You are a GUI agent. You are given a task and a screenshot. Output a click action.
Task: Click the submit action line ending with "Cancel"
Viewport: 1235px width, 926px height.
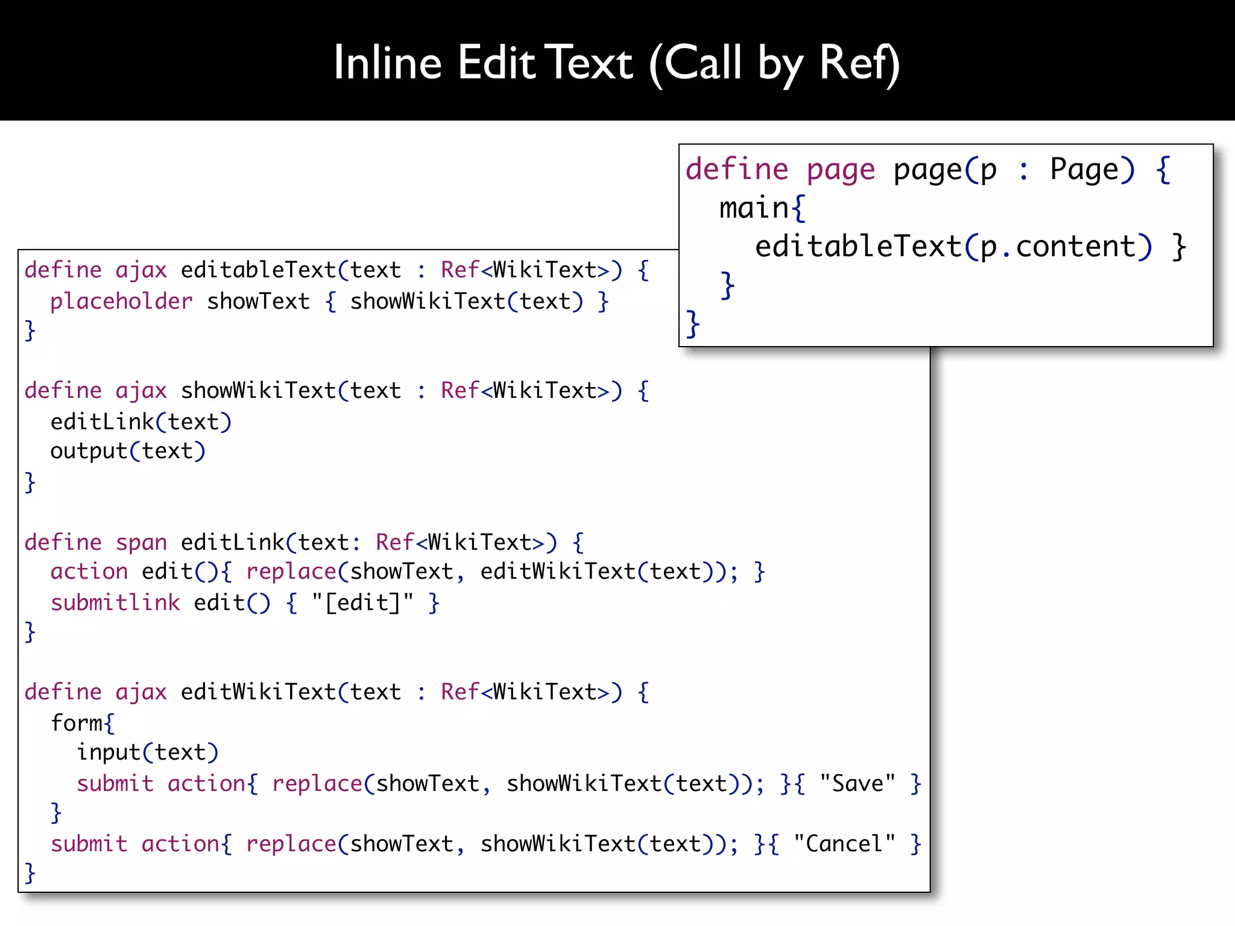pyautogui.click(x=486, y=844)
